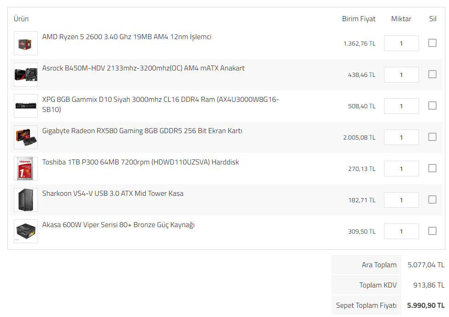Select the Miktar field of Sharkoon VS4-V case

[401, 200]
